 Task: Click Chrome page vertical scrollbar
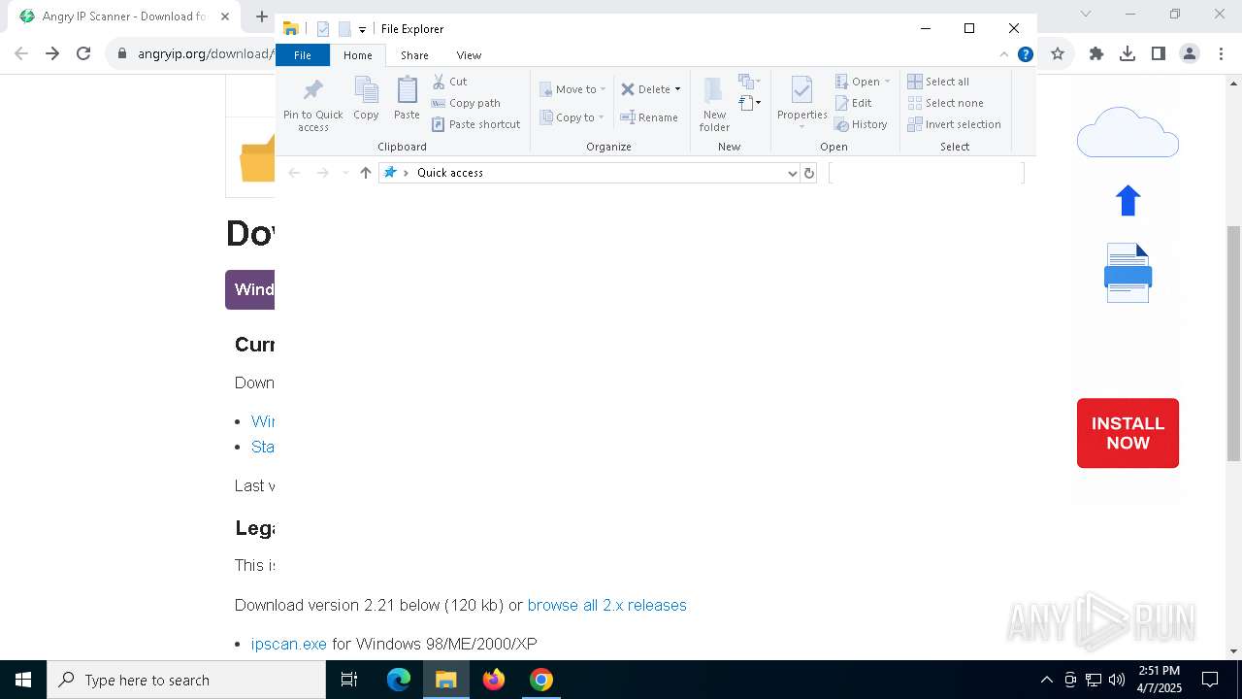(x=1233, y=343)
